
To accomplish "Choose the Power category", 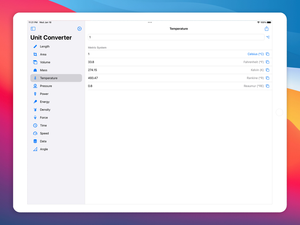I will 56,94.
